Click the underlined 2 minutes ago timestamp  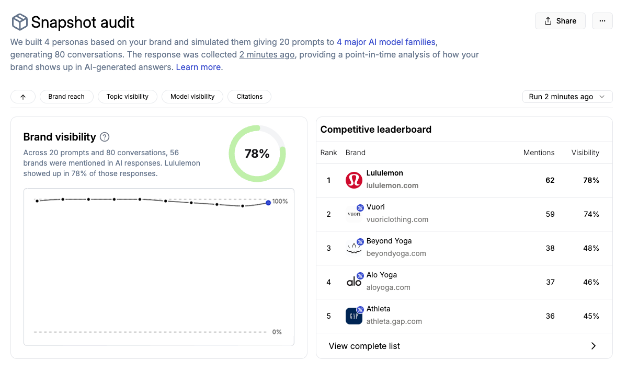(267, 55)
